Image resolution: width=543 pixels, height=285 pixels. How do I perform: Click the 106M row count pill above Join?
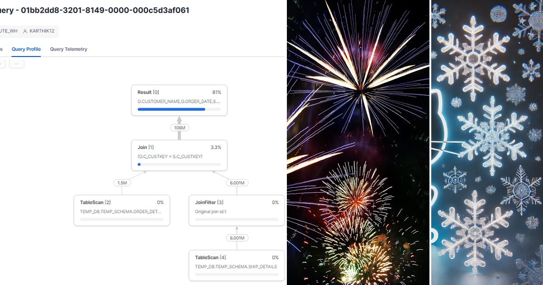(179, 128)
